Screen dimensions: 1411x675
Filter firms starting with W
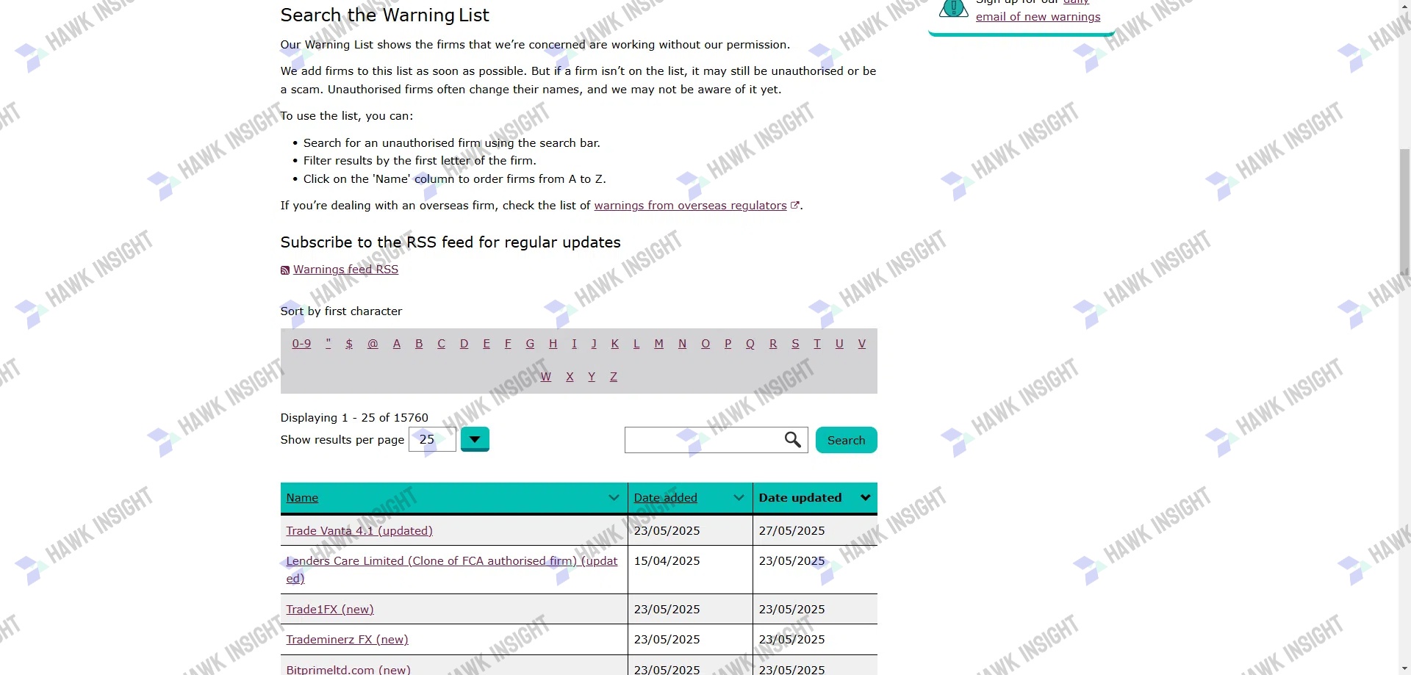pyautogui.click(x=546, y=376)
